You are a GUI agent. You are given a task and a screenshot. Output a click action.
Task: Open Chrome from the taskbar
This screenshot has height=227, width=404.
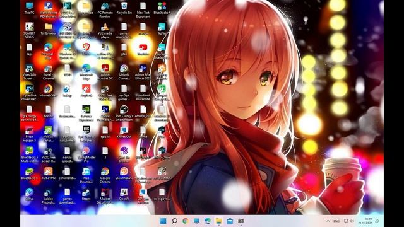click(186, 221)
